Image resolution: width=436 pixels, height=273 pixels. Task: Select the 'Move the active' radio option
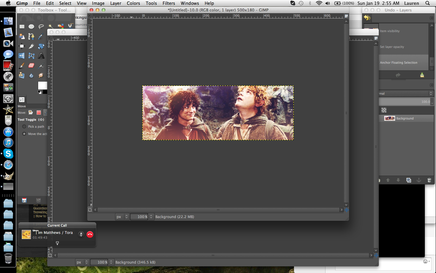pos(24,134)
